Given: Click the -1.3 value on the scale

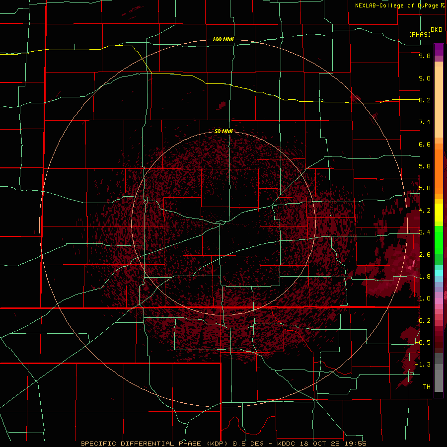Looking at the screenshot, I should coord(423,365).
